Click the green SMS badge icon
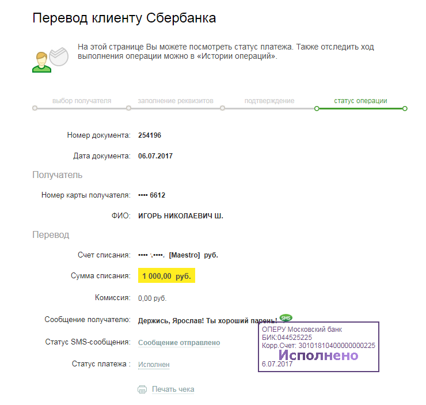This screenshot has width=426, height=405. (x=286, y=318)
